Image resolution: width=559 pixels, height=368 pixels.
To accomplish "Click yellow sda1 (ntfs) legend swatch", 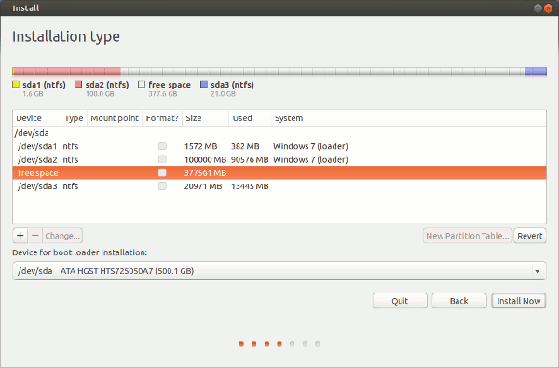I will click(16, 84).
